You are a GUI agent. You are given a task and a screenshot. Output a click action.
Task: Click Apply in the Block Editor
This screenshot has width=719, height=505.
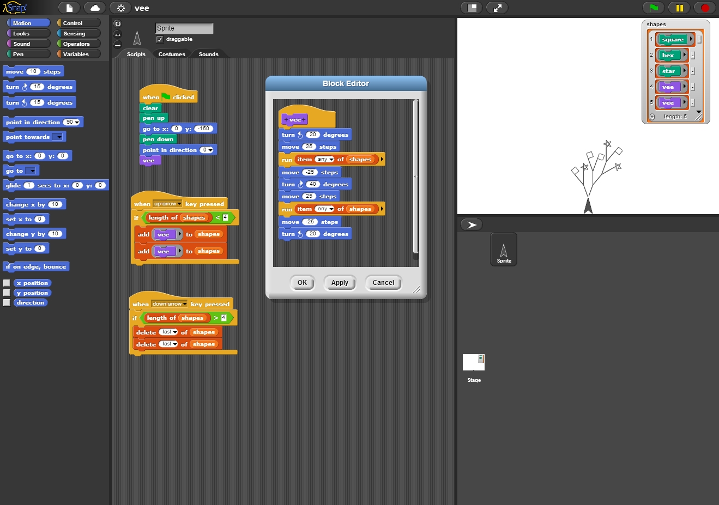tap(340, 283)
